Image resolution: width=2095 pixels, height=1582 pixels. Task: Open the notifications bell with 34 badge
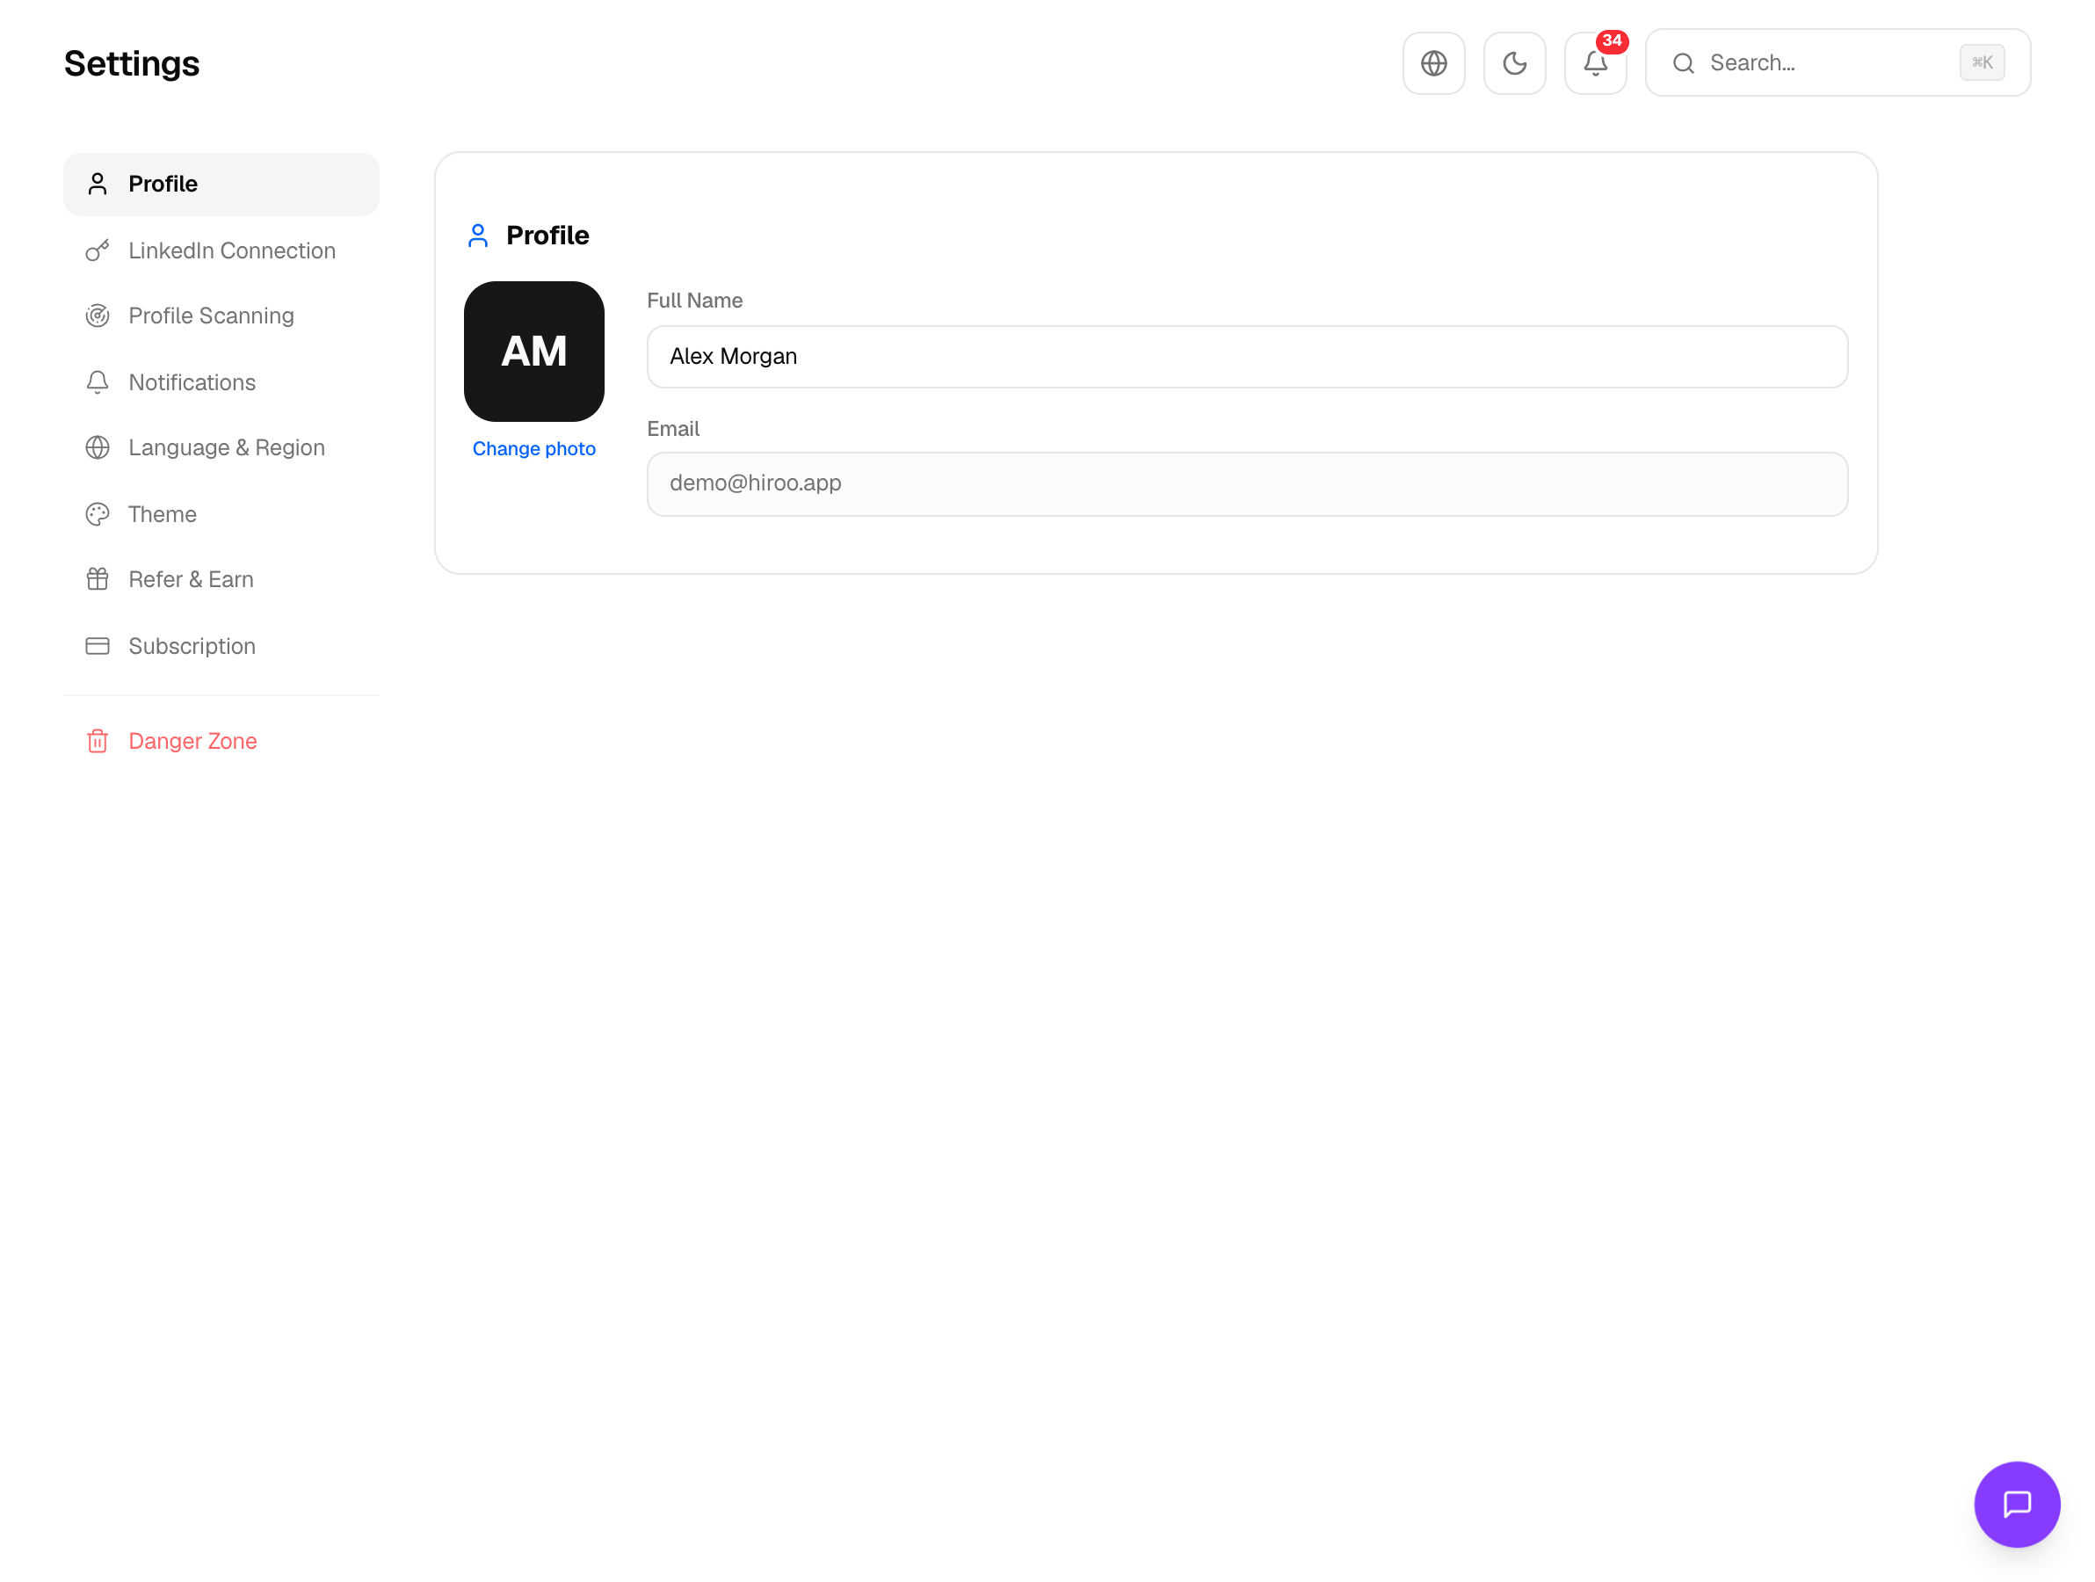(x=1595, y=63)
